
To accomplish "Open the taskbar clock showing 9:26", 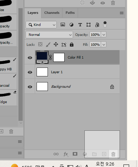I will pos(105,164).
